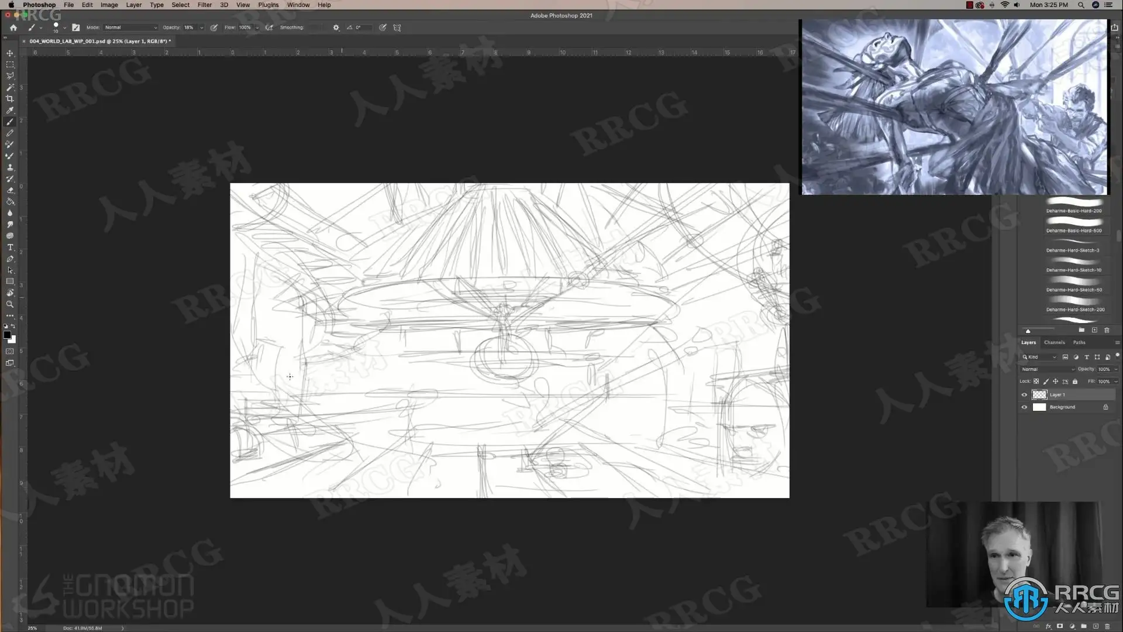The width and height of the screenshot is (1123, 632).
Task: Hide the Background layer eye icon
Action: pos(1024,407)
